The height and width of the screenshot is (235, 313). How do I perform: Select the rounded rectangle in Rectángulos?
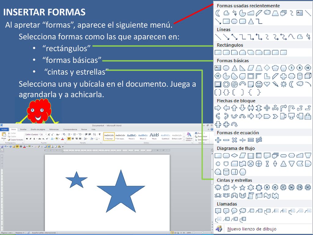(226, 52)
